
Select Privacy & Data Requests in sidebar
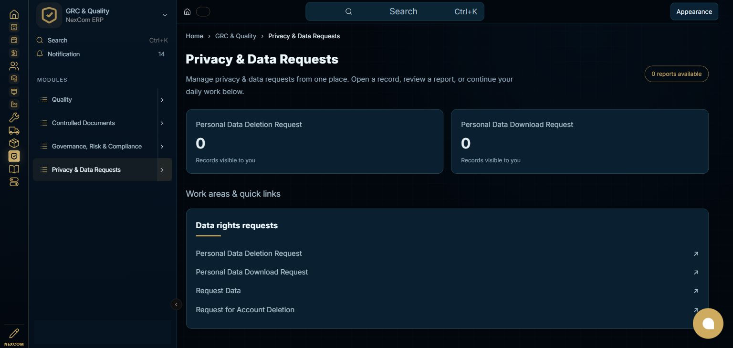point(95,170)
